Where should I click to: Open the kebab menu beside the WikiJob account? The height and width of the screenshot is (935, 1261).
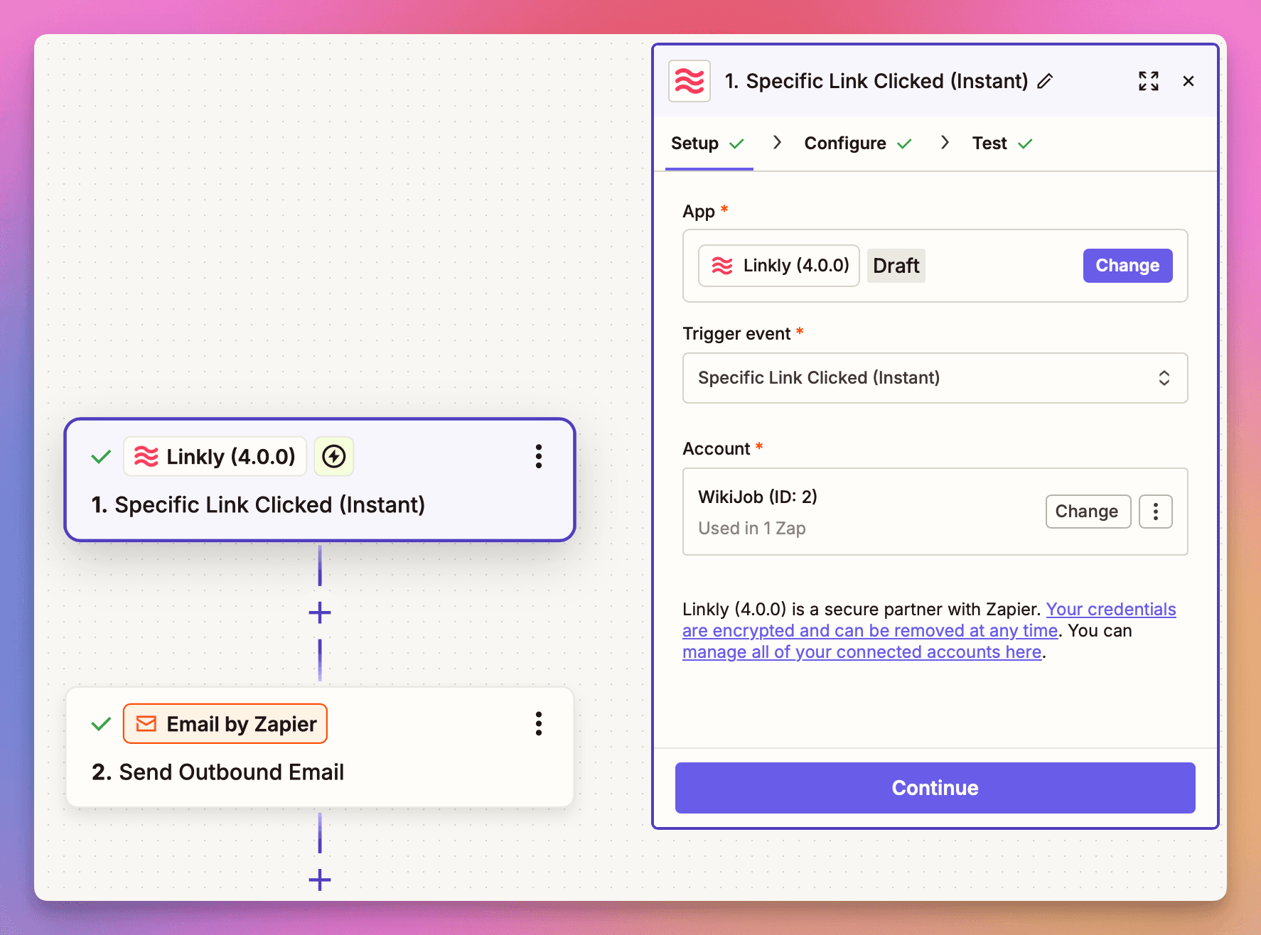[1155, 511]
